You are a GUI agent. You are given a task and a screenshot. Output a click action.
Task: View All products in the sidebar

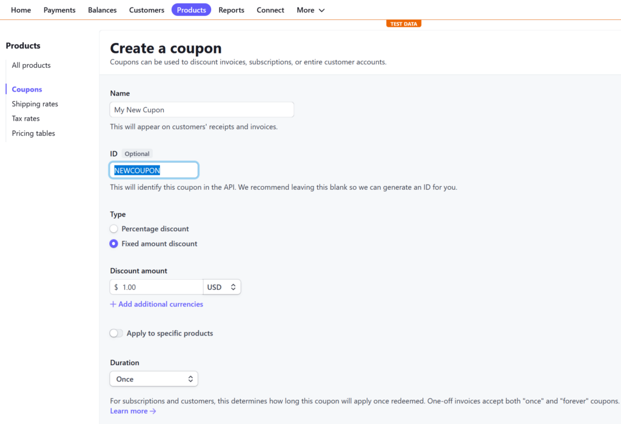(31, 65)
